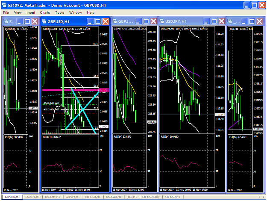267x201 pixels.
Task: Switch to the _DJI,H1 bottom tab
Action: coord(132,197)
